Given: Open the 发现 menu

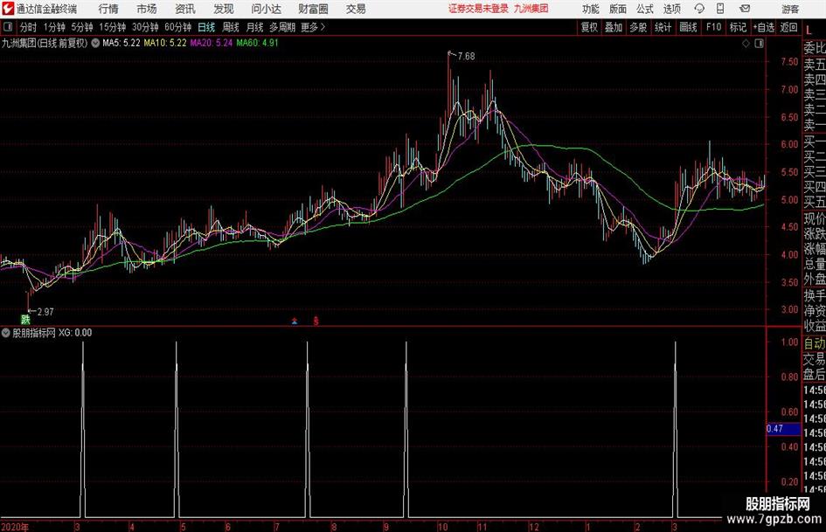Looking at the screenshot, I should tap(224, 9).
